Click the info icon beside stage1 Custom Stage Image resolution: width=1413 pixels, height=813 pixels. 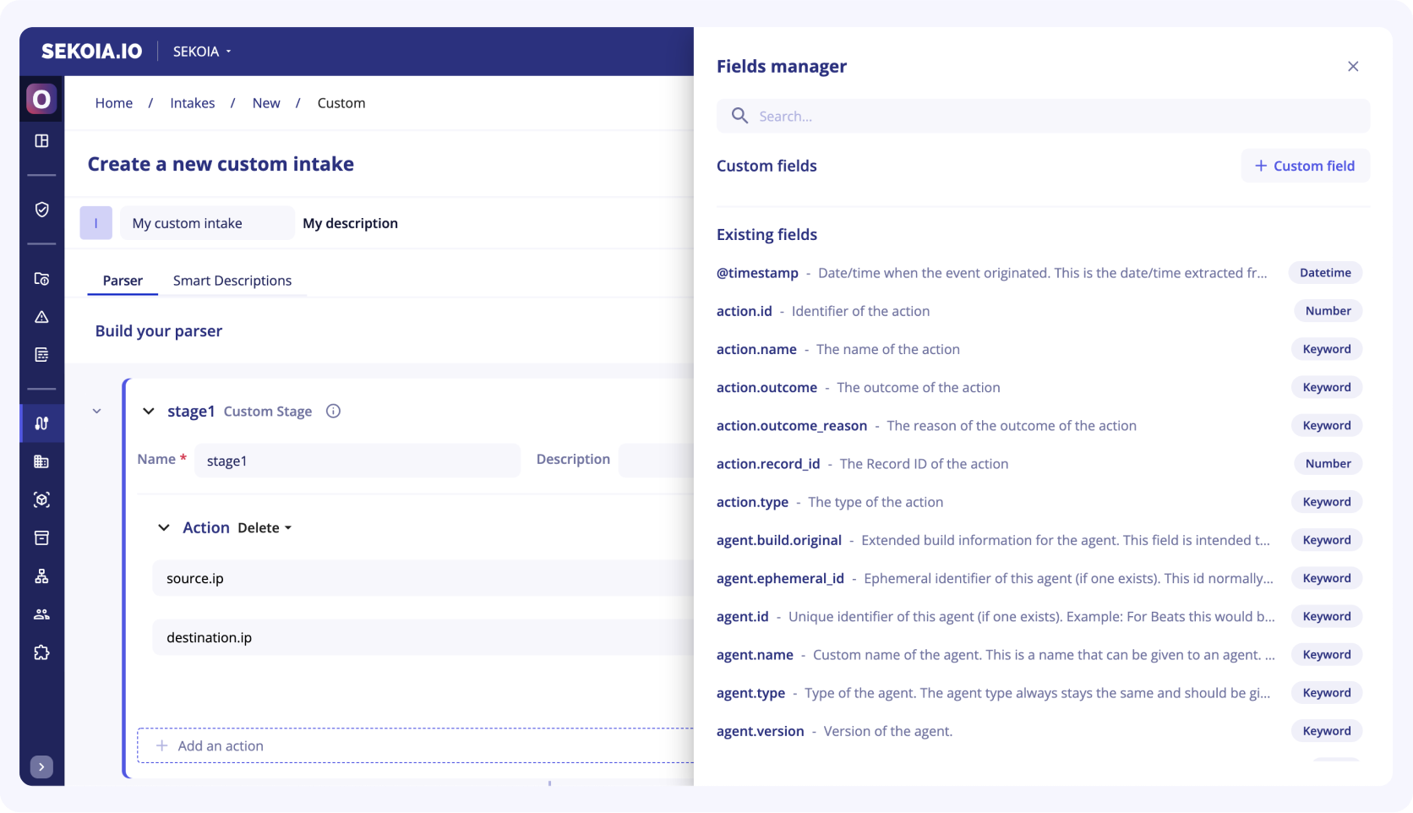(x=332, y=411)
